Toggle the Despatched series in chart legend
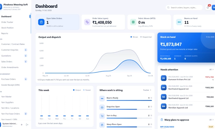Viewport: 215px width, 129px height. click(x=146, y=37)
